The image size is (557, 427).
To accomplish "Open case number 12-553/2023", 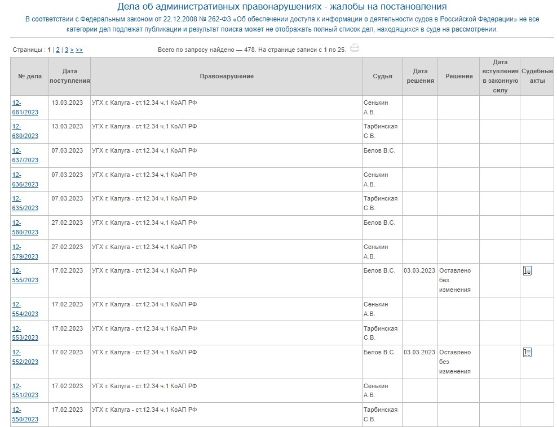I will click(25, 333).
